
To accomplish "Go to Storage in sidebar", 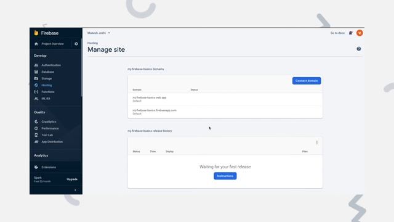I will 47,78.
